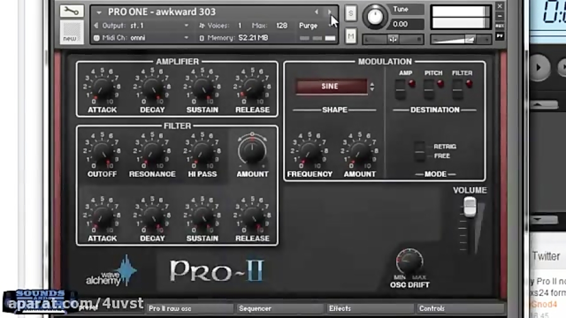Viewport: 566px width, 318px height.
Task: Mute the instrument with M button
Action: pos(350,36)
